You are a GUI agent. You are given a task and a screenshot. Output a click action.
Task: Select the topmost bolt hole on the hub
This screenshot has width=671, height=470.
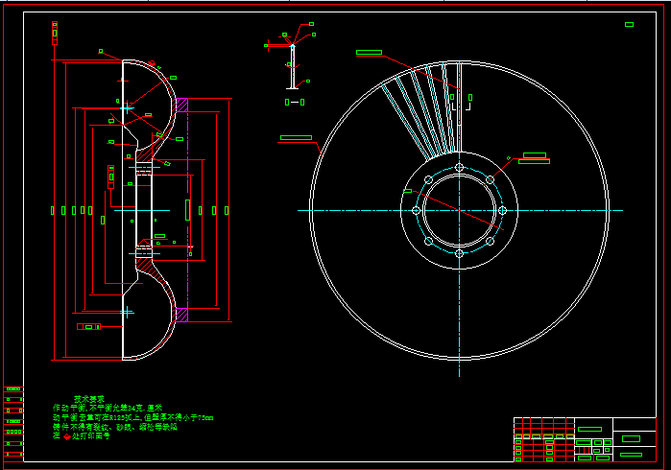click(x=459, y=167)
